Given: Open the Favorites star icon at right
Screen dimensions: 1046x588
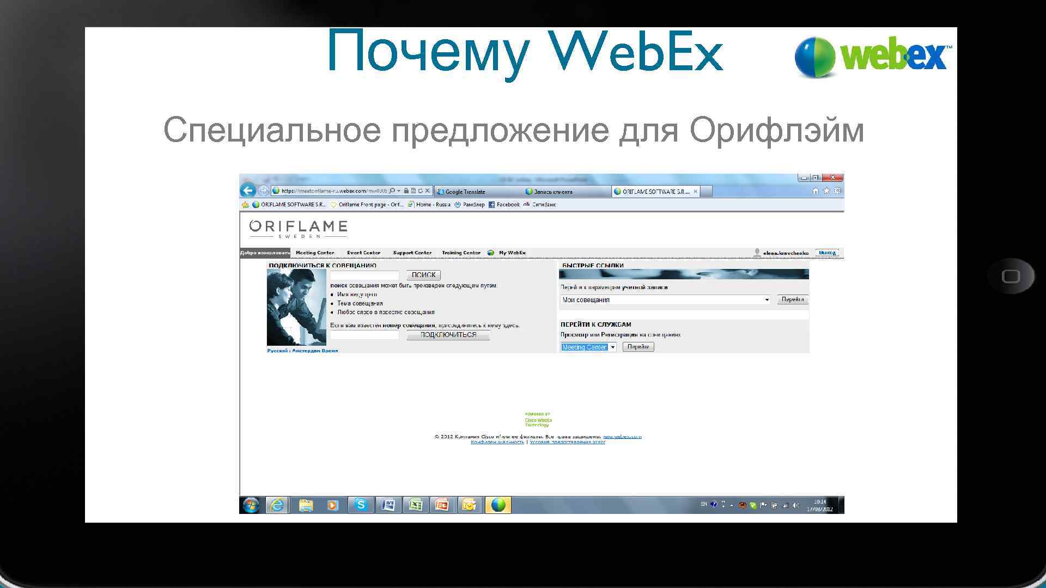Looking at the screenshot, I should point(826,191).
